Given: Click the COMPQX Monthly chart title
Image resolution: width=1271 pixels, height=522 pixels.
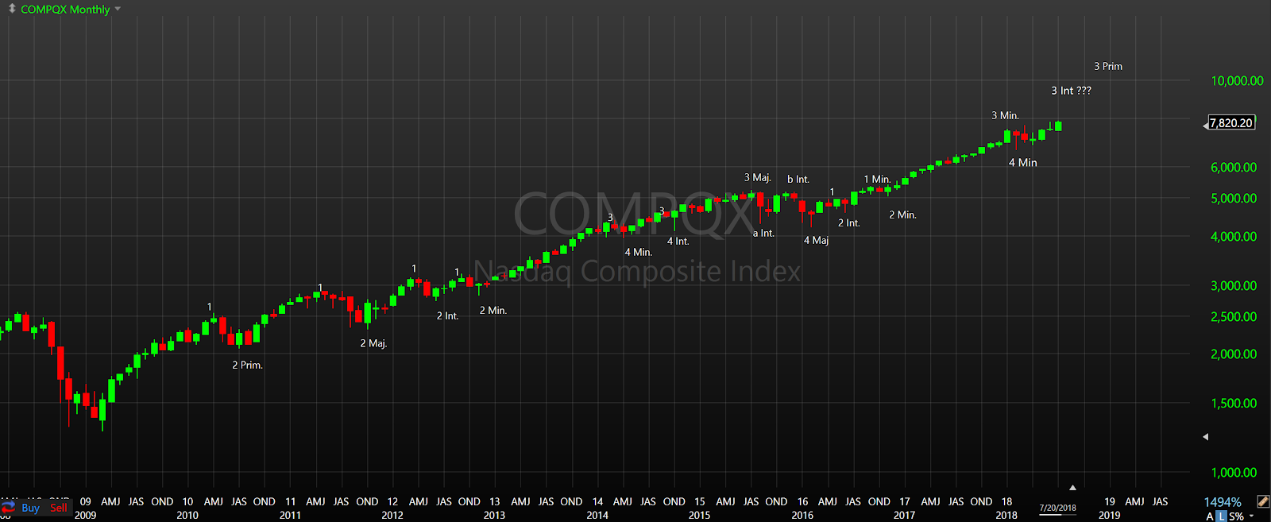Looking at the screenshot, I should click(65, 10).
